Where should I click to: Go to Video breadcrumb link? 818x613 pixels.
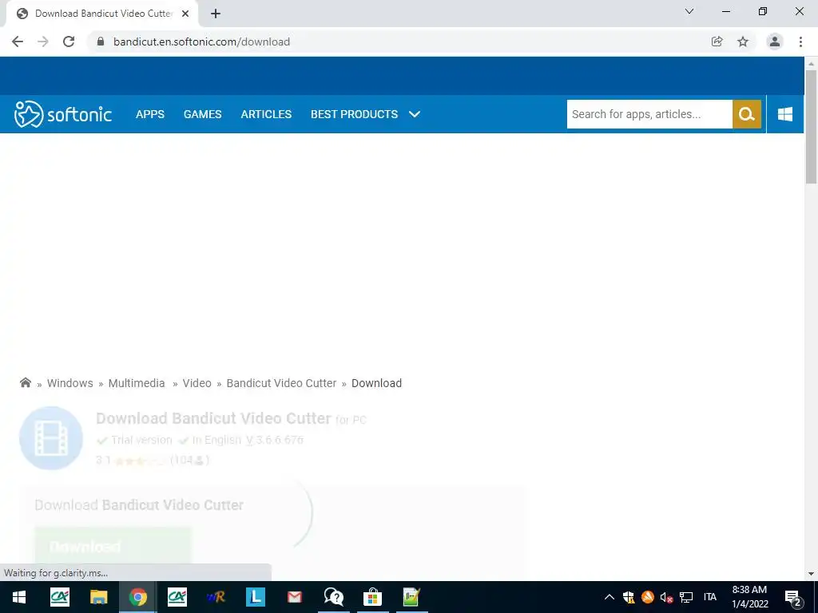[x=197, y=383]
